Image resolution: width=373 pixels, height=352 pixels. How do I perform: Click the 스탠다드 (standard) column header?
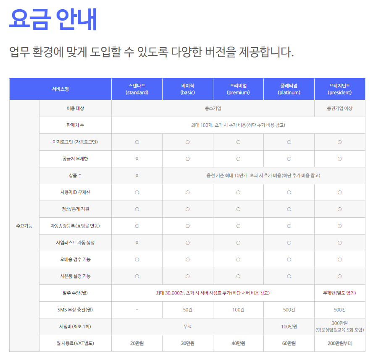(x=137, y=89)
